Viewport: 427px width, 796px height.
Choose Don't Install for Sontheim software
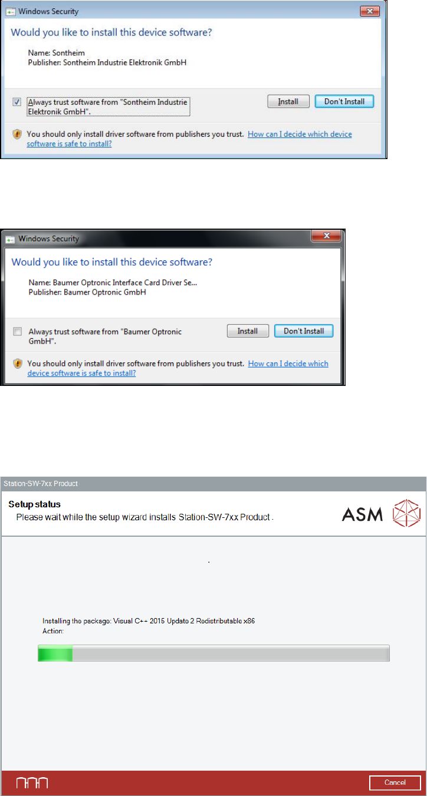344,102
